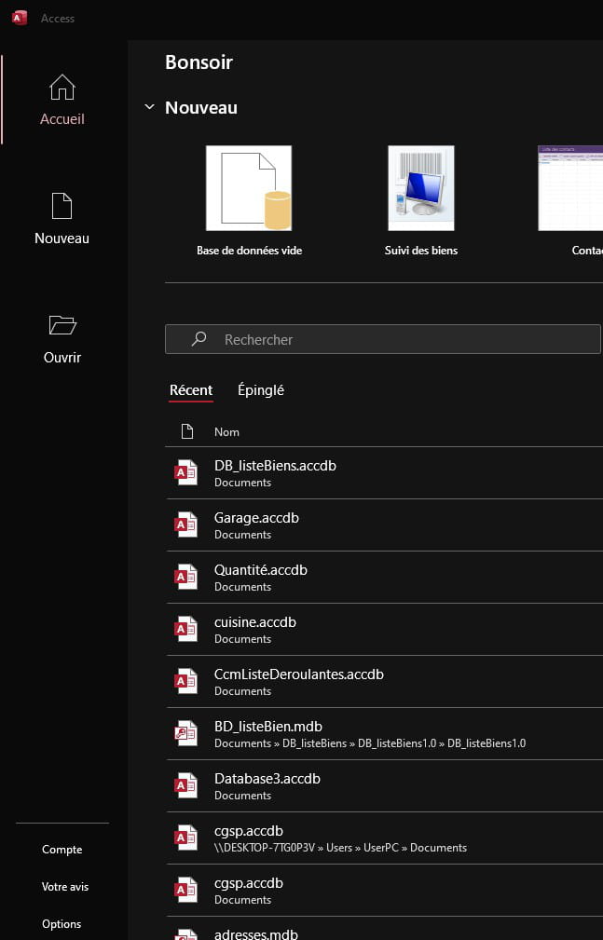Open Database3.accdb file icon
This screenshot has width=603, height=940.
[x=186, y=786]
